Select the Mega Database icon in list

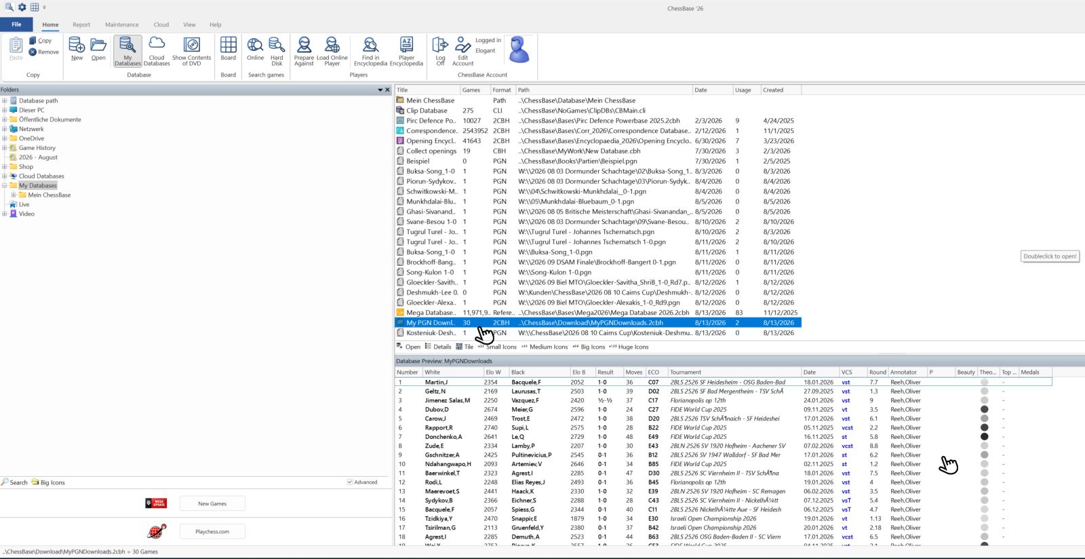click(x=400, y=313)
